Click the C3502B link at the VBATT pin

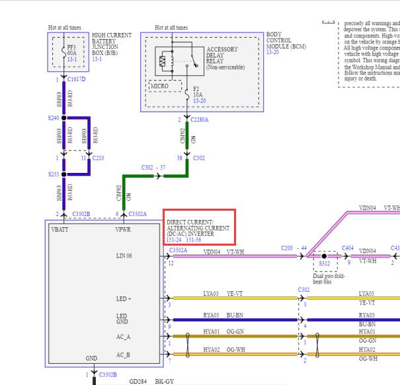point(81,214)
